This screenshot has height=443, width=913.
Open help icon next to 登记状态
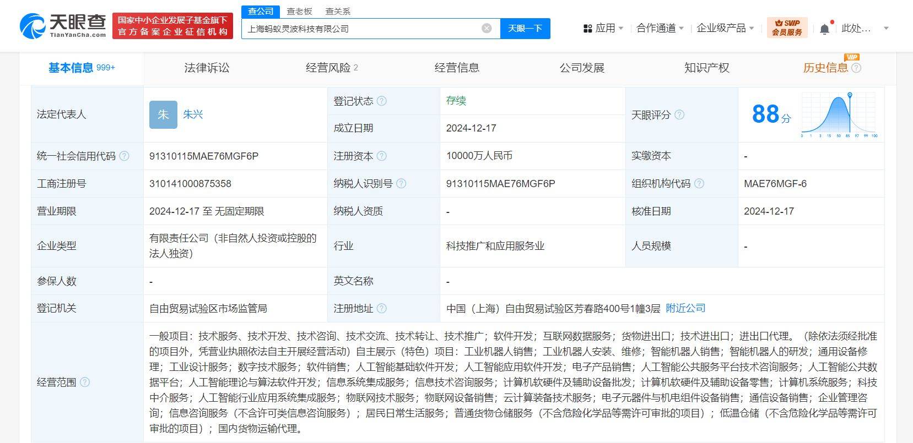tap(381, 101)
